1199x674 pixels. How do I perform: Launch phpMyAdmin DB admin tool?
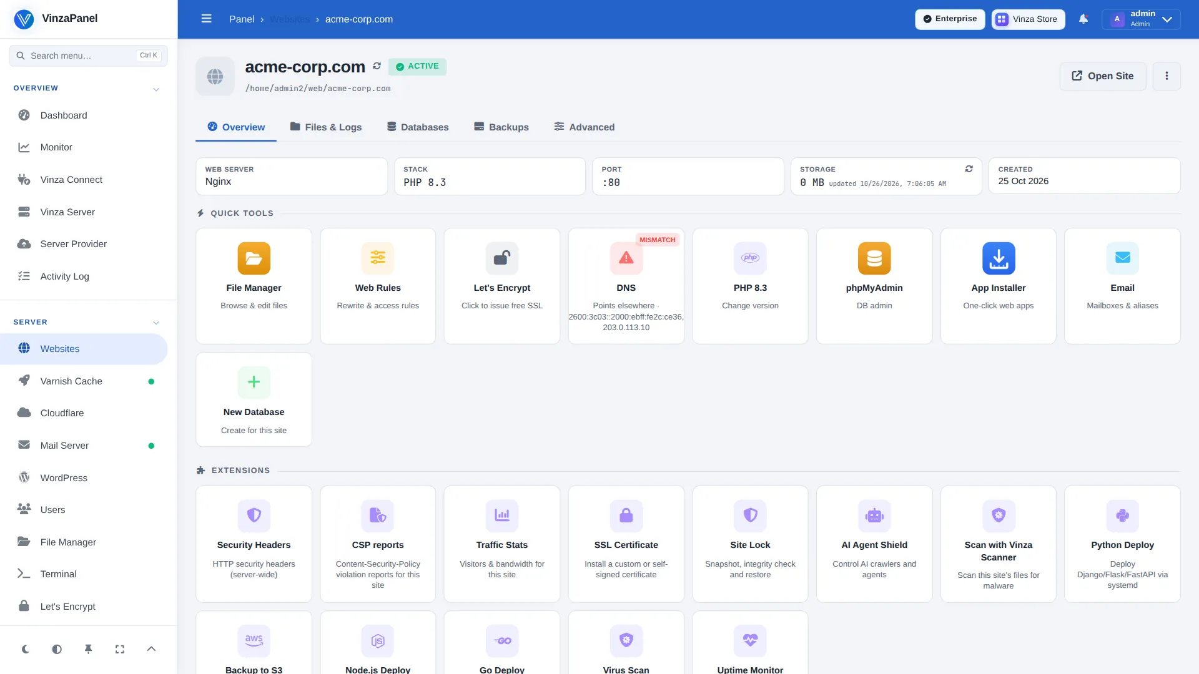pyautogui.click(x=874, y=286)
